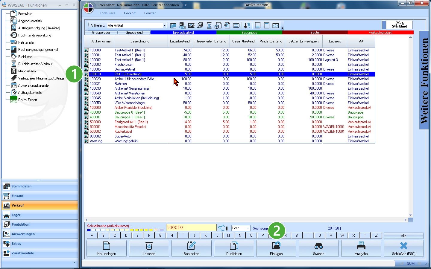The height and width of the screenshot is (269, 431).
Task: Click Hilfe in the title toolbar
Action: pyautogui.click(x=145, y=5)
